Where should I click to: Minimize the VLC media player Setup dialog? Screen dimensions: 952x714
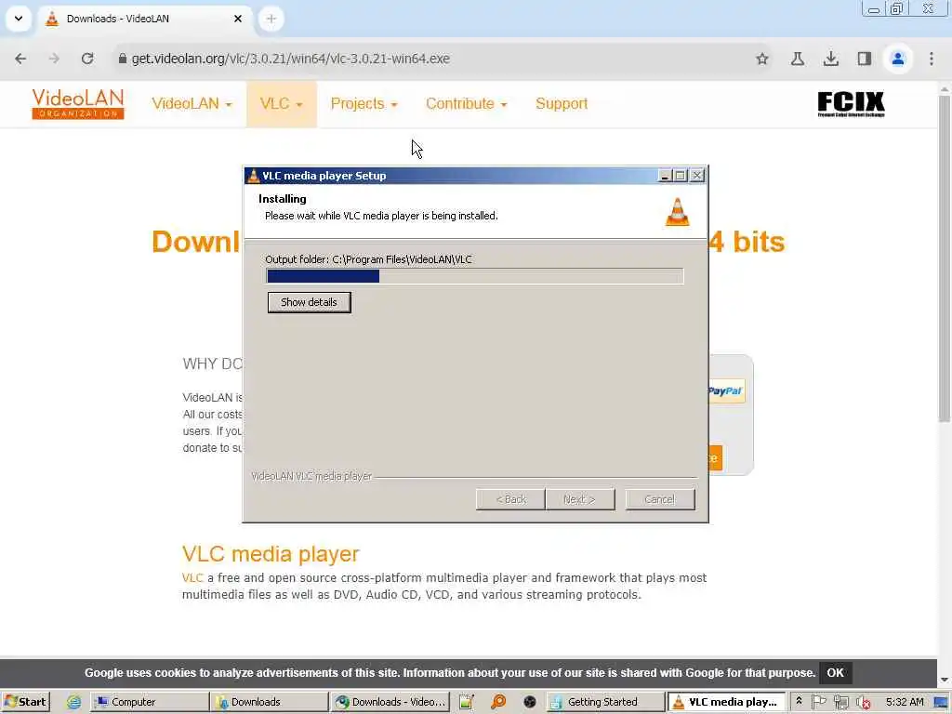[664, 176]
